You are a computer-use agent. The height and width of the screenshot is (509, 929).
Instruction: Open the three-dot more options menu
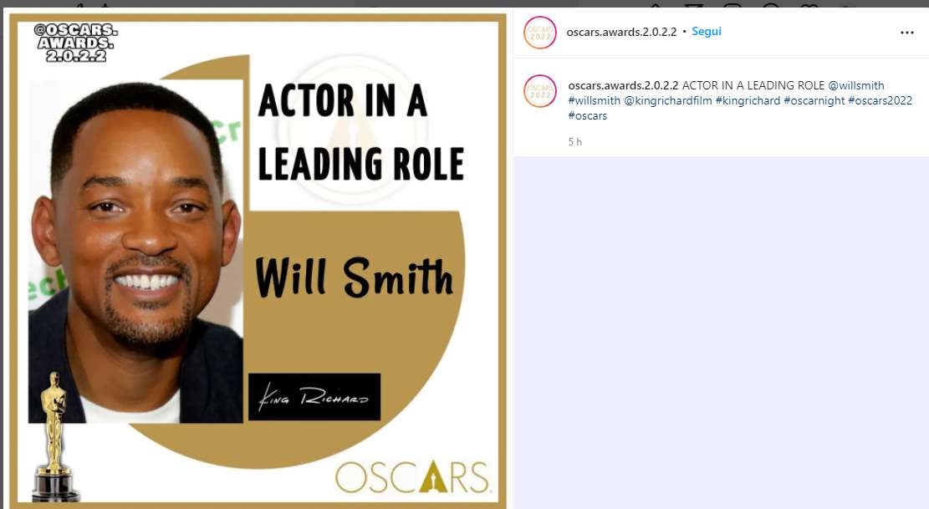906,33
